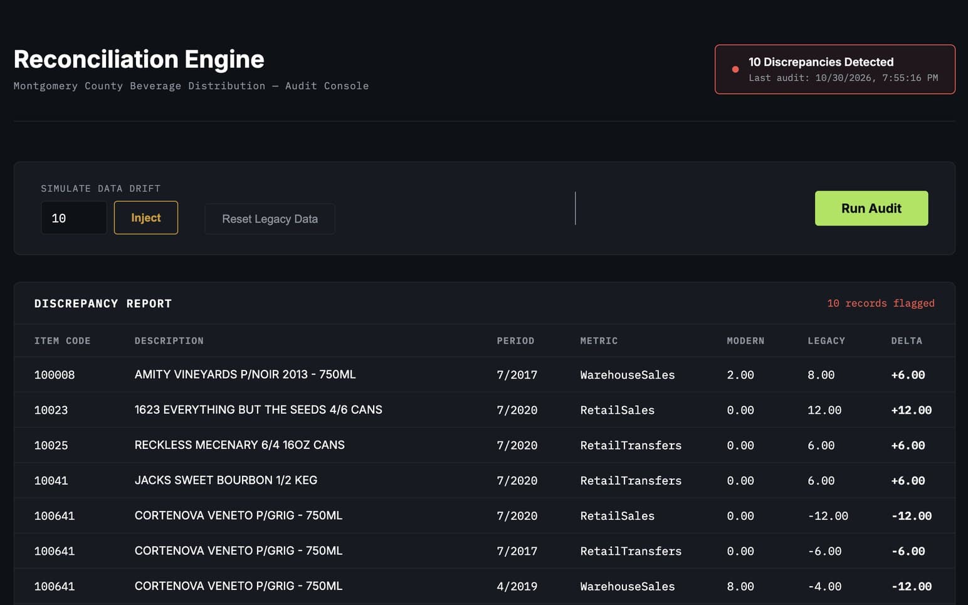
Task: Select item code 100008
Action: pos(55,375)
